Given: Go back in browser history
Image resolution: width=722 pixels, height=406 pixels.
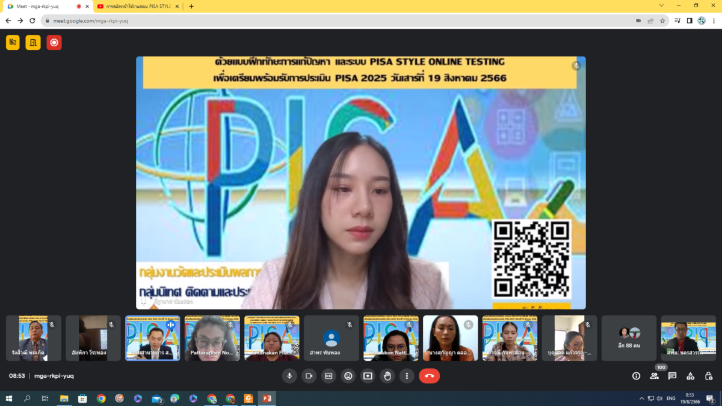Looking at the screenshot, I should click(x=8, y=20).
